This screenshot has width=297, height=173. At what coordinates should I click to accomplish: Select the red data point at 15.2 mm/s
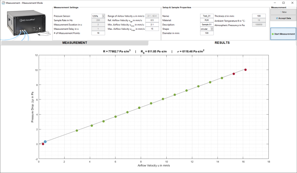click(x=234, y=74)
